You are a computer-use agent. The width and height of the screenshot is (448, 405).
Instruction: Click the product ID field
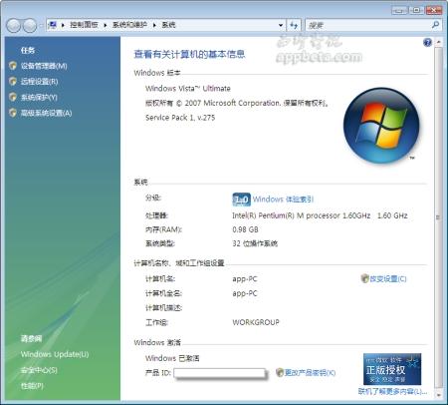[219, 373]
